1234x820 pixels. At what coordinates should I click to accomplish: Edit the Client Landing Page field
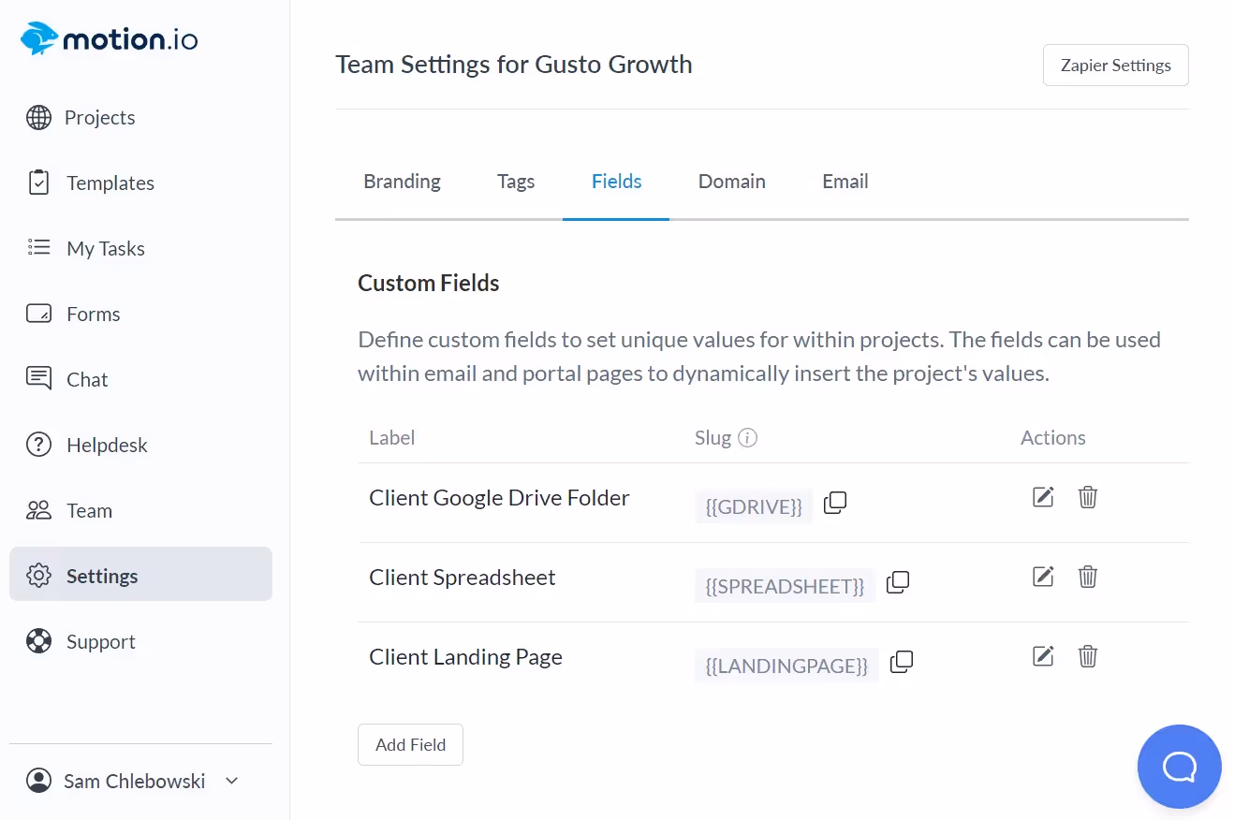click(1043, 656)
